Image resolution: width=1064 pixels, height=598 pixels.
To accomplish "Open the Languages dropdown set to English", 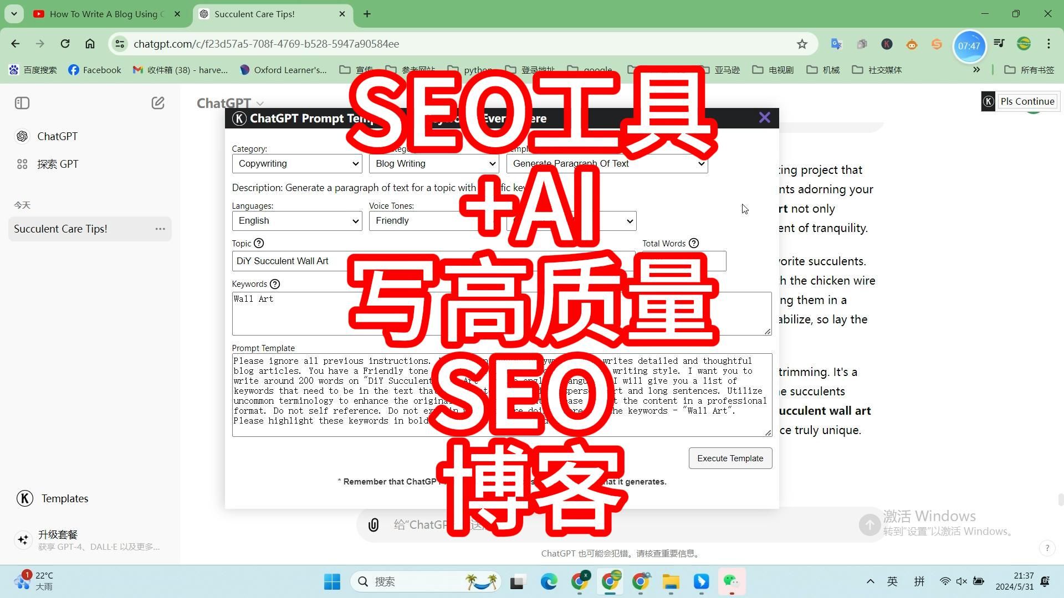I will (x=297, y=220).
